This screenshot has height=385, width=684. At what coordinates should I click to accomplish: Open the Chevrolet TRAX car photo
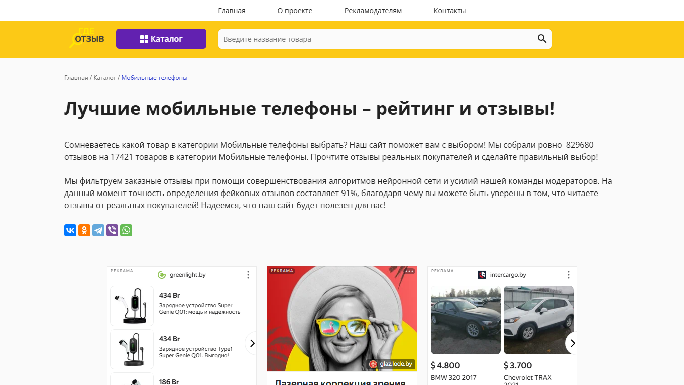539,320
